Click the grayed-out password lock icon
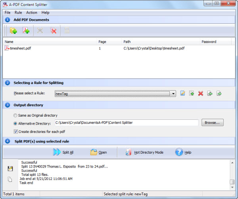Screen dimensions: 238x199 [x=67, y=31]
